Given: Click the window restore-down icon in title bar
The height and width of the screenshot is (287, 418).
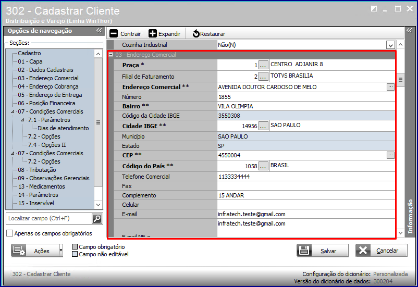Looking at the screenshot, I should pos(374,9).
